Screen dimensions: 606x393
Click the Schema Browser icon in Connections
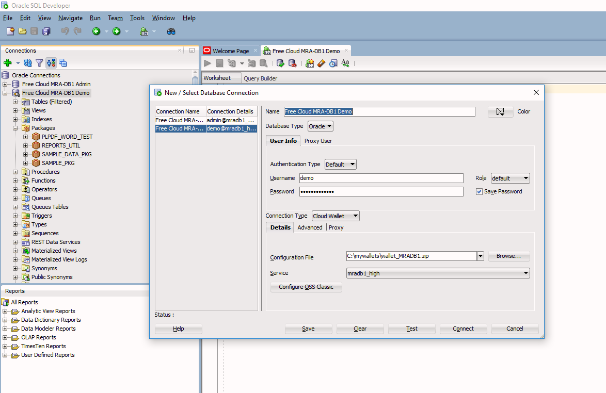[51, 62]
